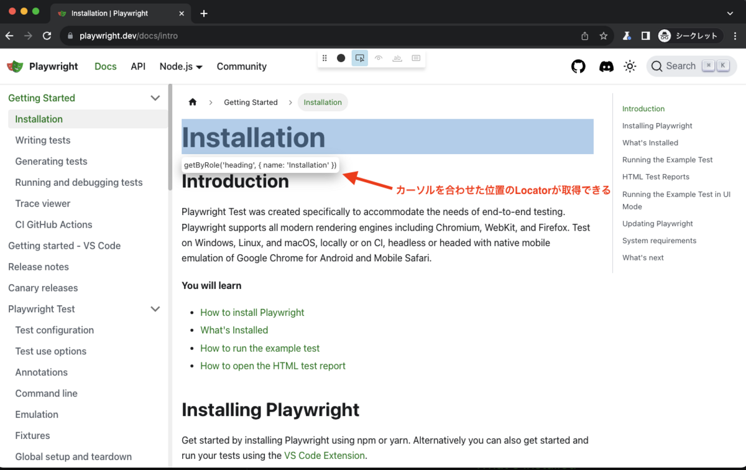Click the address bar URL

[129, 36]
